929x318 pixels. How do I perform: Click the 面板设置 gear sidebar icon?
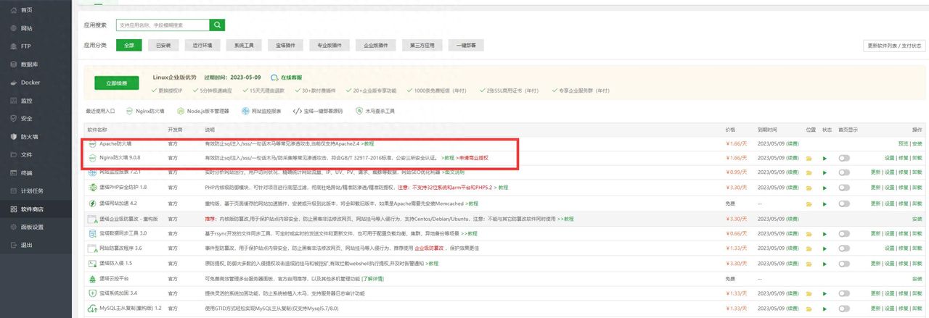14,227
